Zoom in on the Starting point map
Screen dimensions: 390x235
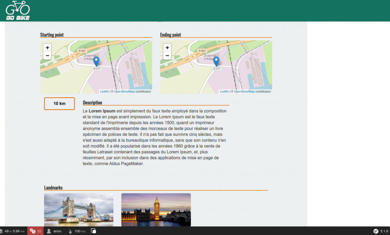point(47,48)
